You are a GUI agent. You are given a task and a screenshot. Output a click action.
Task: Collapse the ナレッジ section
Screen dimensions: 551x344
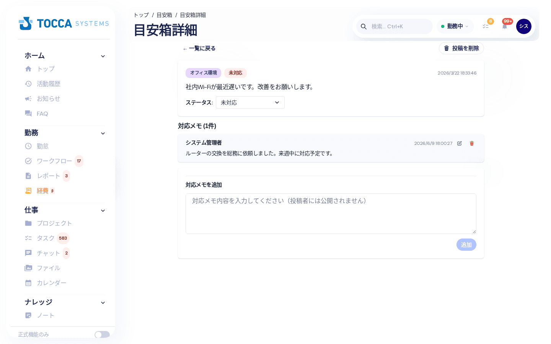click(103, 303)
